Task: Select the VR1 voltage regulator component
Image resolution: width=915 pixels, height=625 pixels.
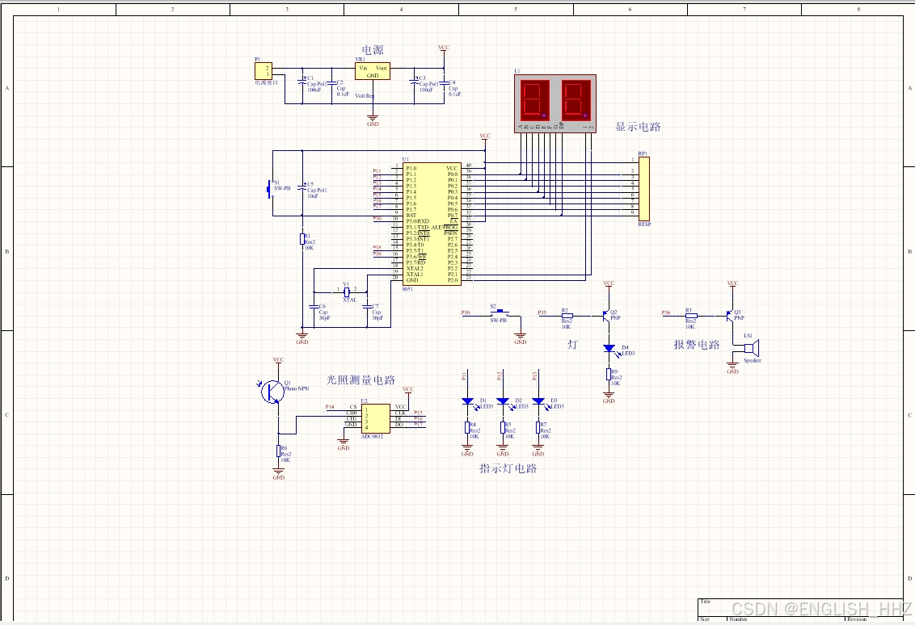Action: 373,71
